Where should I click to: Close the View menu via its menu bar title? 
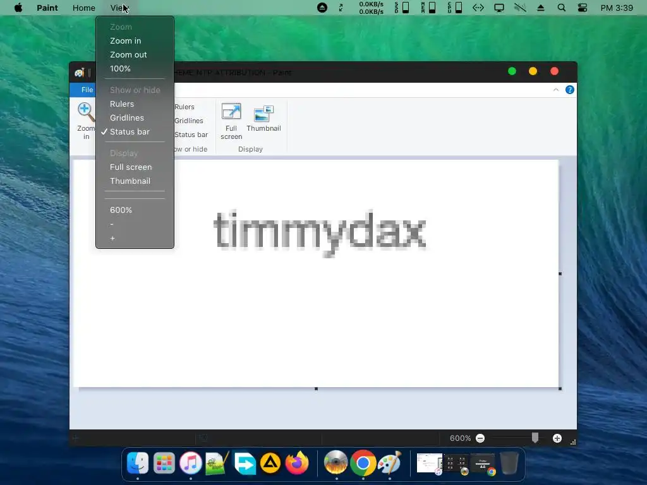tap(119, 8)
